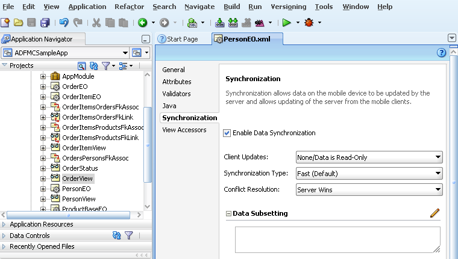The height and width of the screenshot is (259, 458).
Task: Expand the OrderView tree node
Action: point(43,178)
